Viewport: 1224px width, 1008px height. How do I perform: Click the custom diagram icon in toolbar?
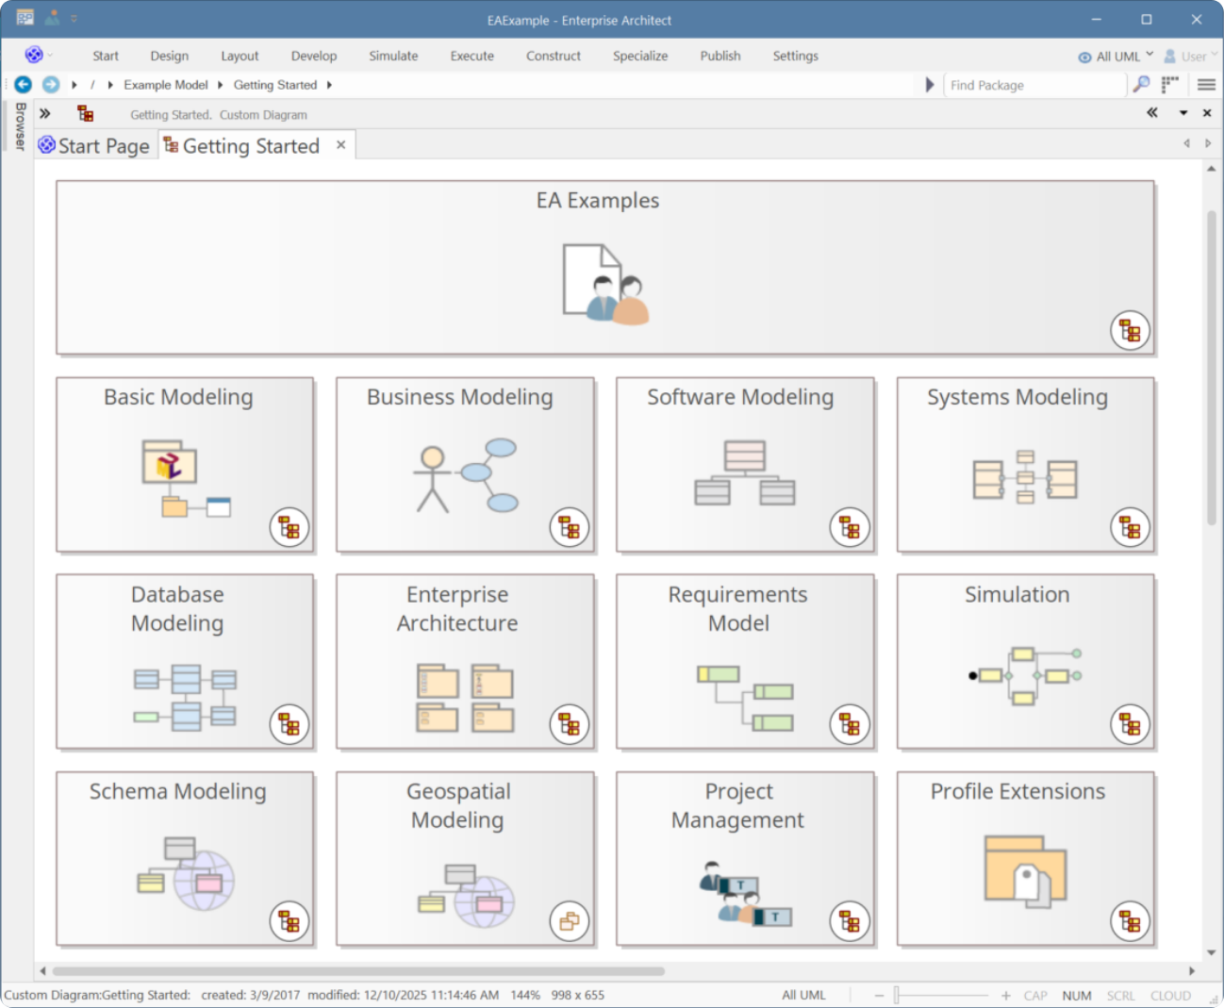coord(86,114)
